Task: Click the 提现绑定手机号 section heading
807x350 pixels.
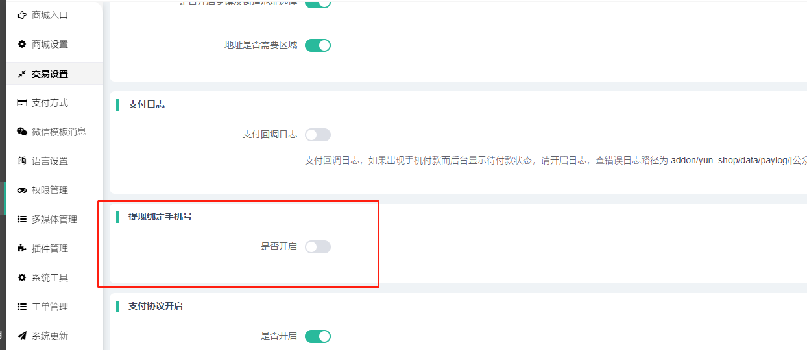Action: point(160,216)
